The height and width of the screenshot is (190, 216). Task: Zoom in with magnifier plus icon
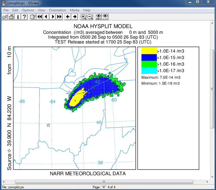tap(83, 17)
